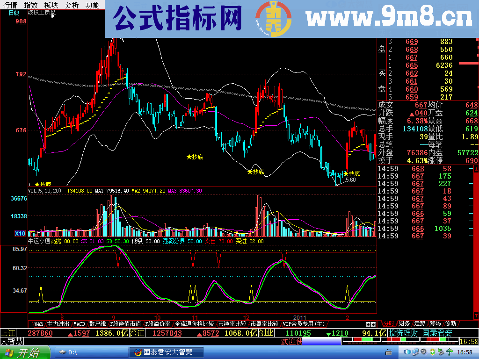Select the MACD indicator tab
The image size is (479, 359).
[79, 323]
